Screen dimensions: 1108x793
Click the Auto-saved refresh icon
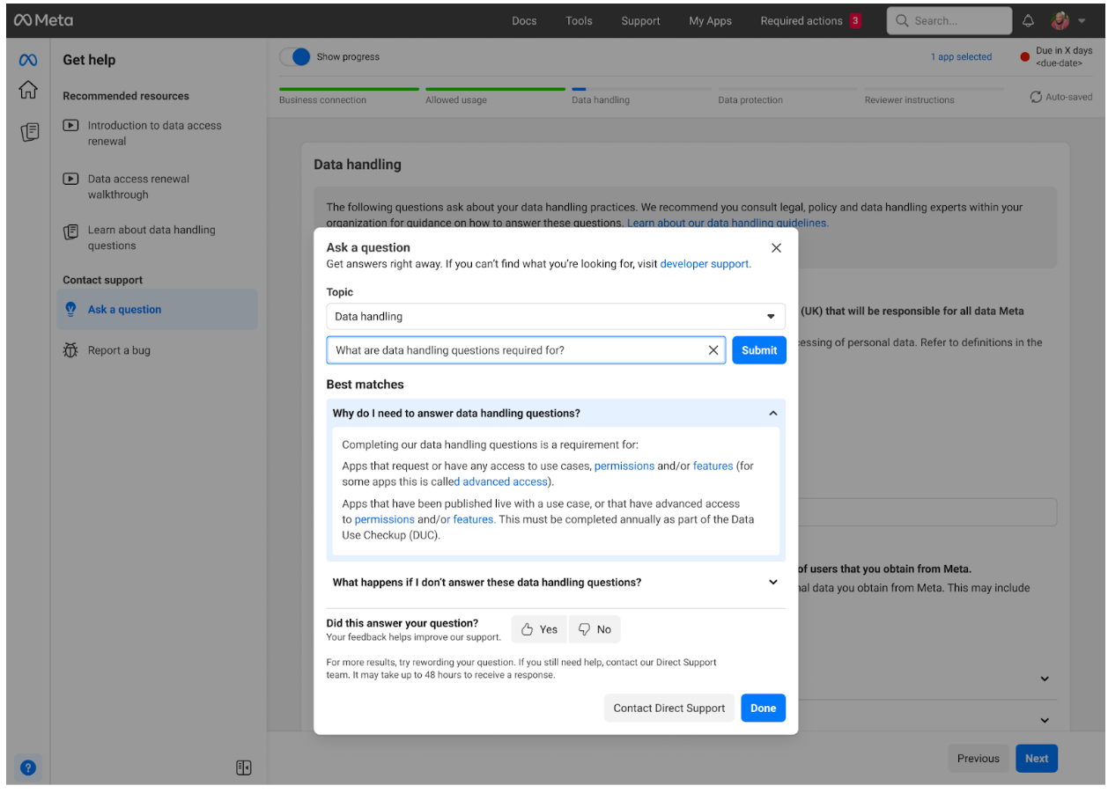(x=1036, y=97)
